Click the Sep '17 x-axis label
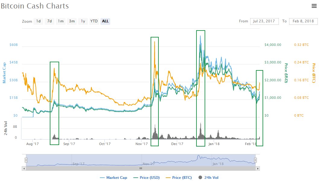 69,144
